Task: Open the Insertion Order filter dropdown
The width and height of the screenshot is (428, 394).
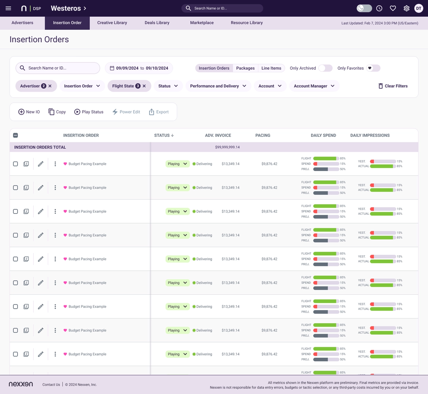Action: [x=82, y=86]
